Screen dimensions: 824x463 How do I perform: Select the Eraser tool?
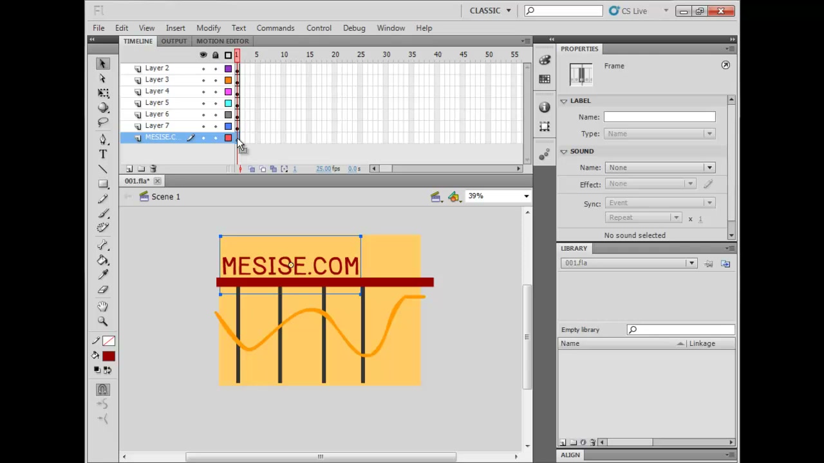[103, 290]
